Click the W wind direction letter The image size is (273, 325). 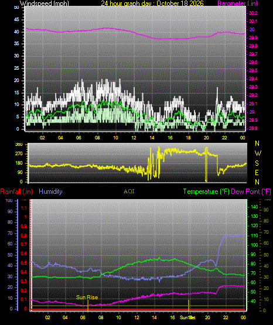coord(258,153)
